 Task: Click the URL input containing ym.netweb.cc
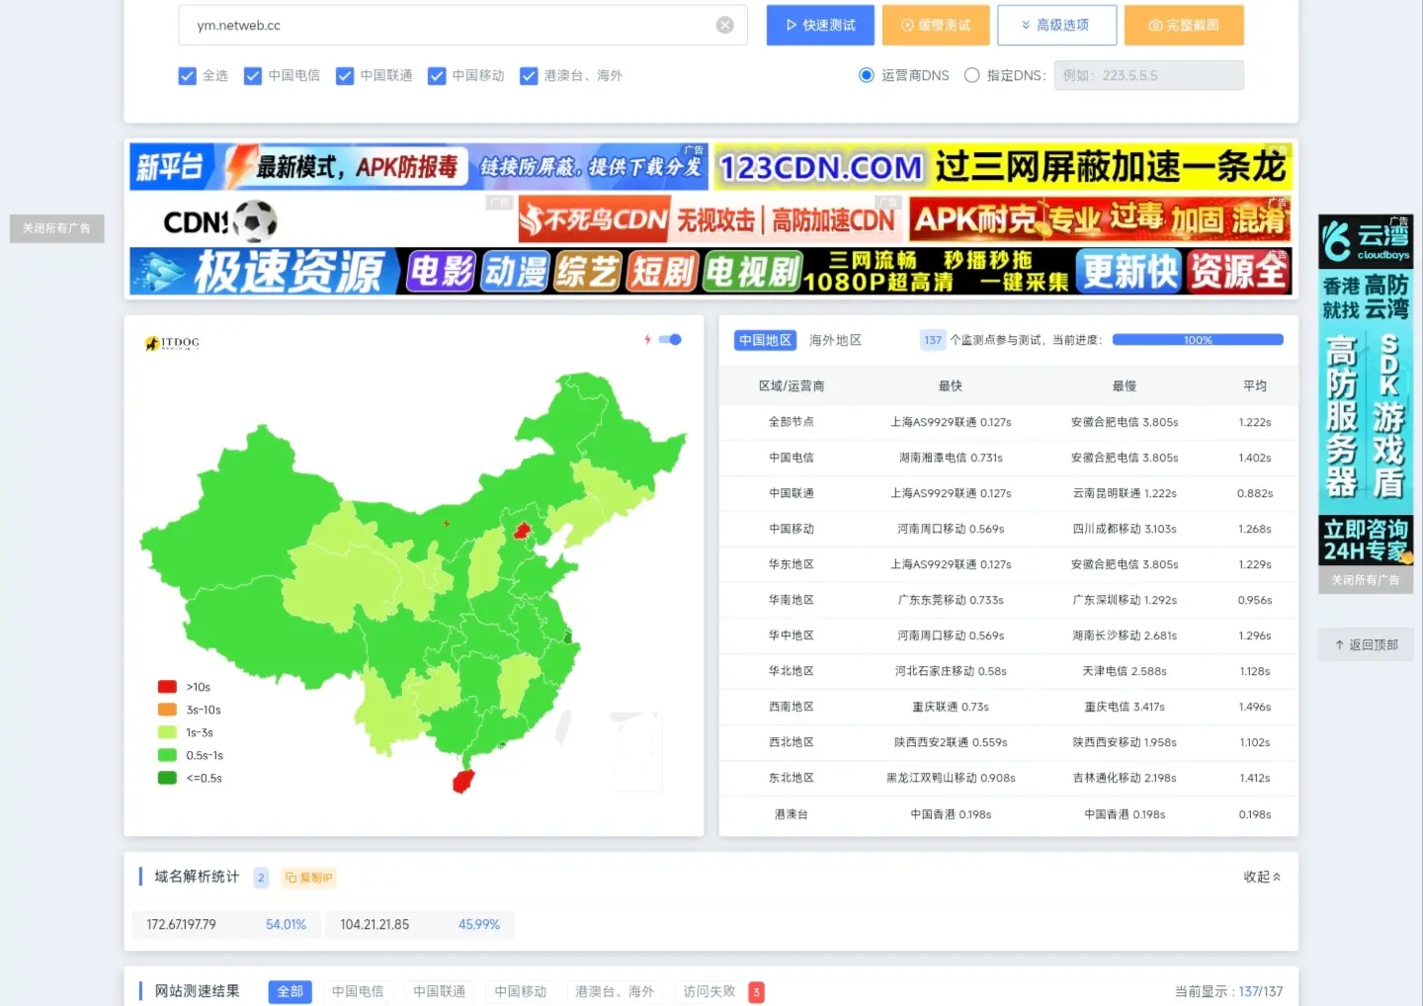462,25
